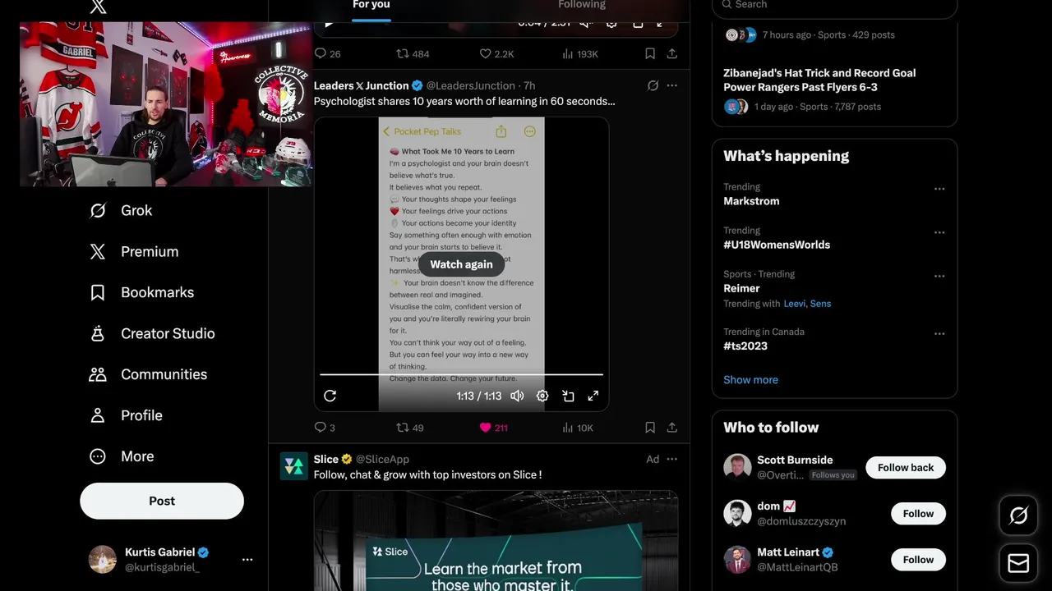
Task: Click the Sens related trend link
Action: (x=820, y=304)
